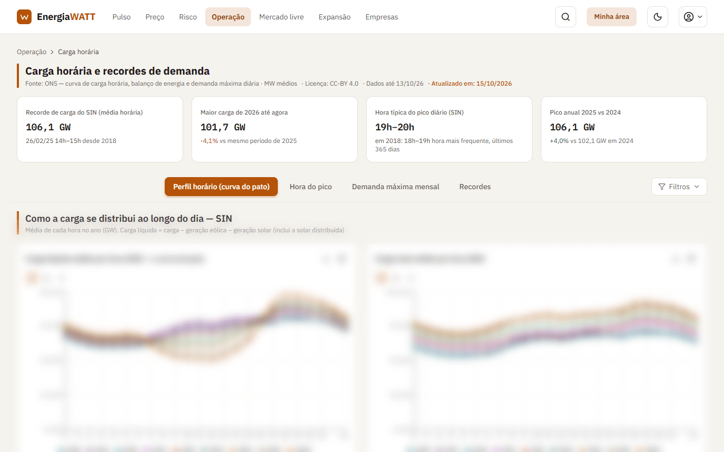Open the user account dropdown menu
This screenshot has width=724, height=452.
693,17
